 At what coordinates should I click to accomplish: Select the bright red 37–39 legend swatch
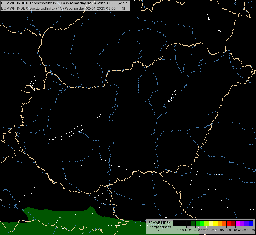(229, 224)
